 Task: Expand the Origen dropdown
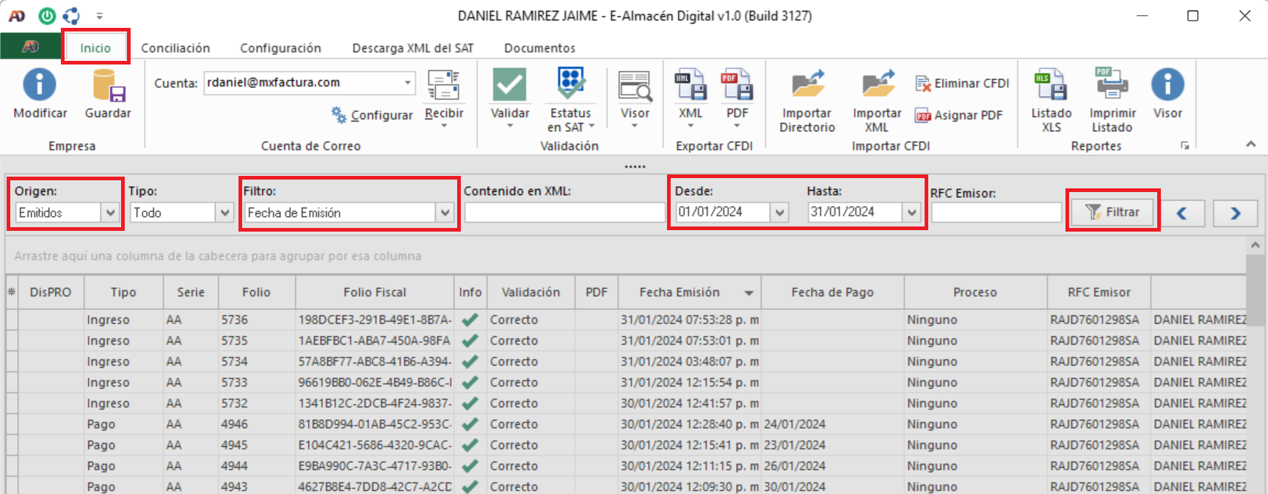tap(110, 213)
